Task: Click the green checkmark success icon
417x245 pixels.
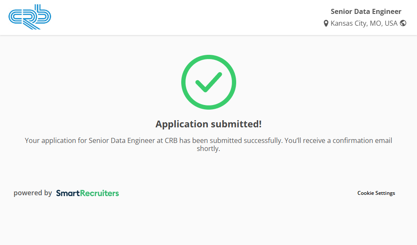Action: pos(208,82)
